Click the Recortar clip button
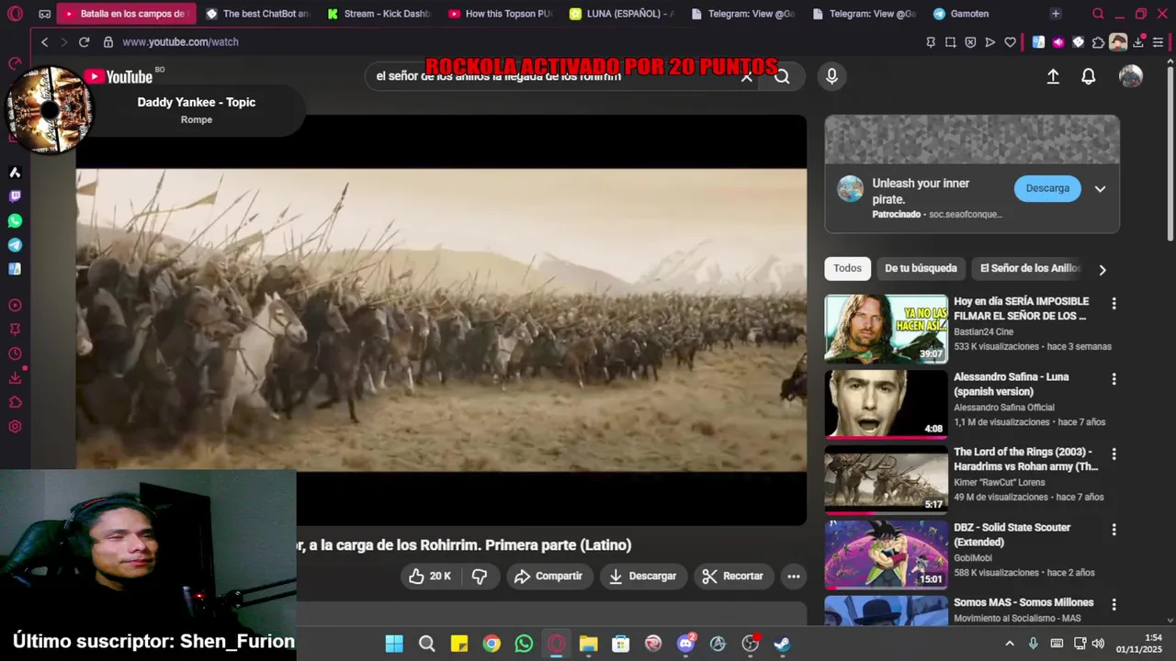 point(733,576)
